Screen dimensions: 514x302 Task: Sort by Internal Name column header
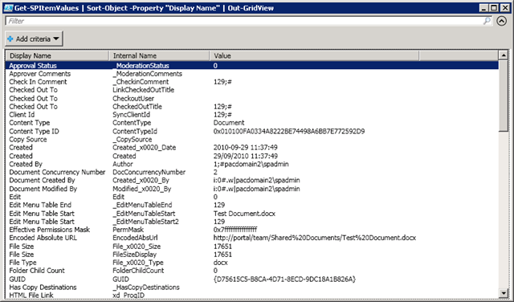point(159,55)
